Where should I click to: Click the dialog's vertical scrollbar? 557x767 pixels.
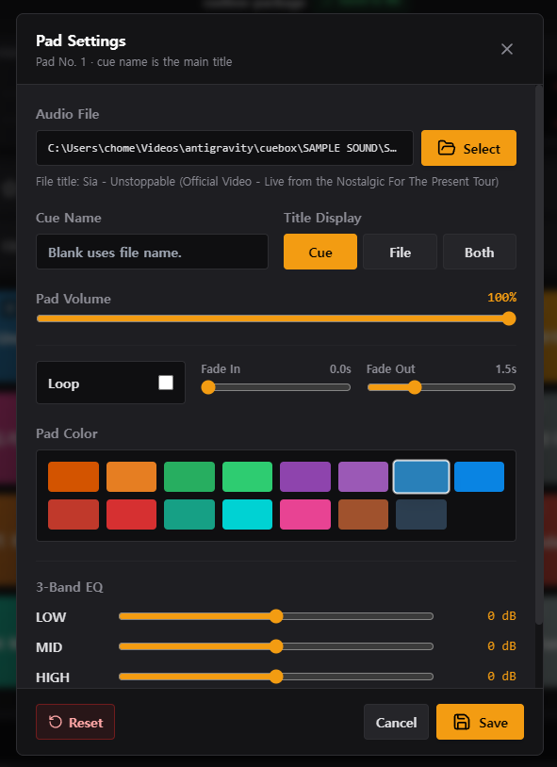click(539, 354)
